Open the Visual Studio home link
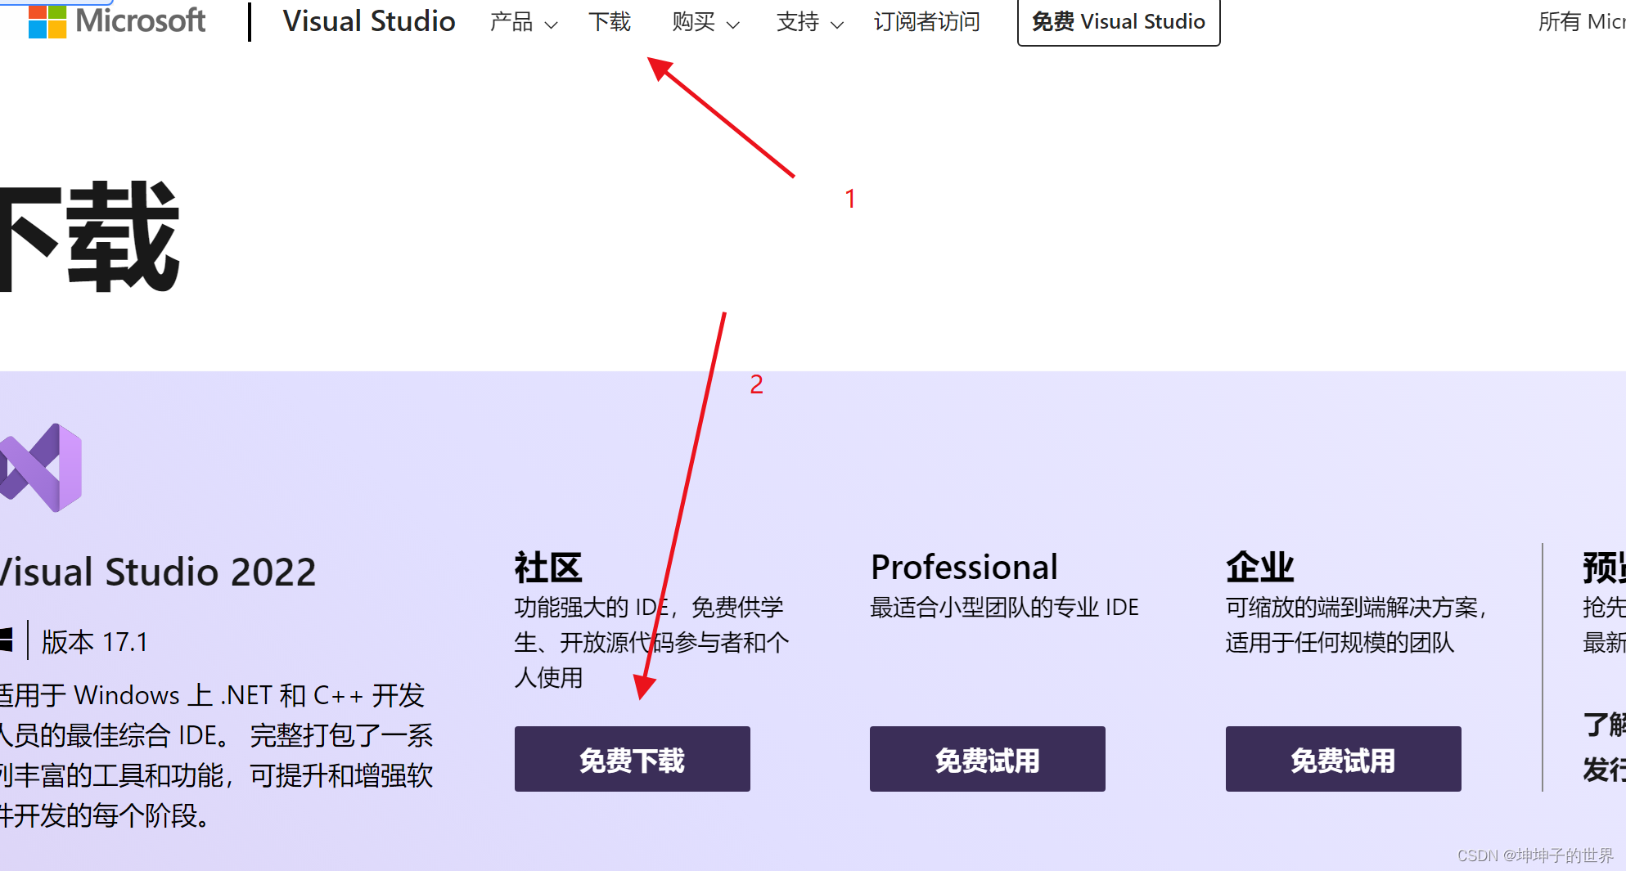Viewport: 1626px width, 871px height. [369, 21]
